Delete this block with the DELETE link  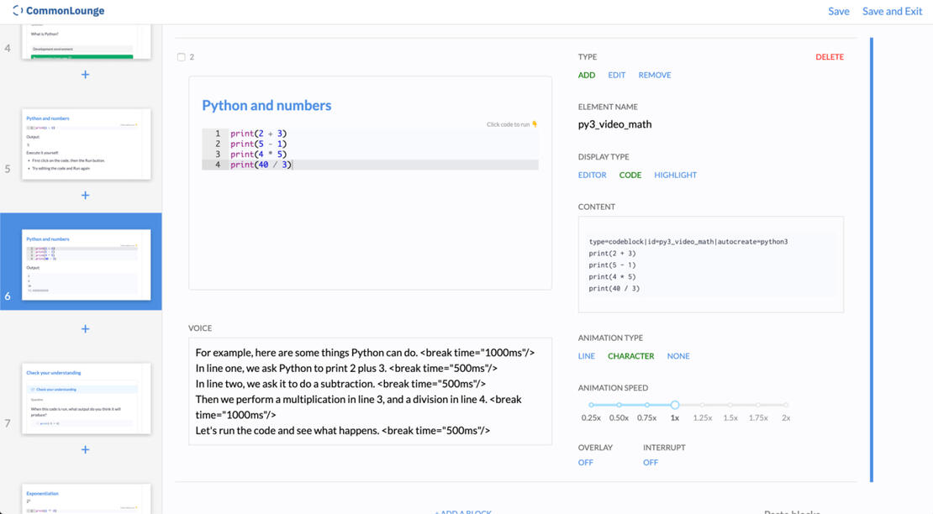pos(829,57)
